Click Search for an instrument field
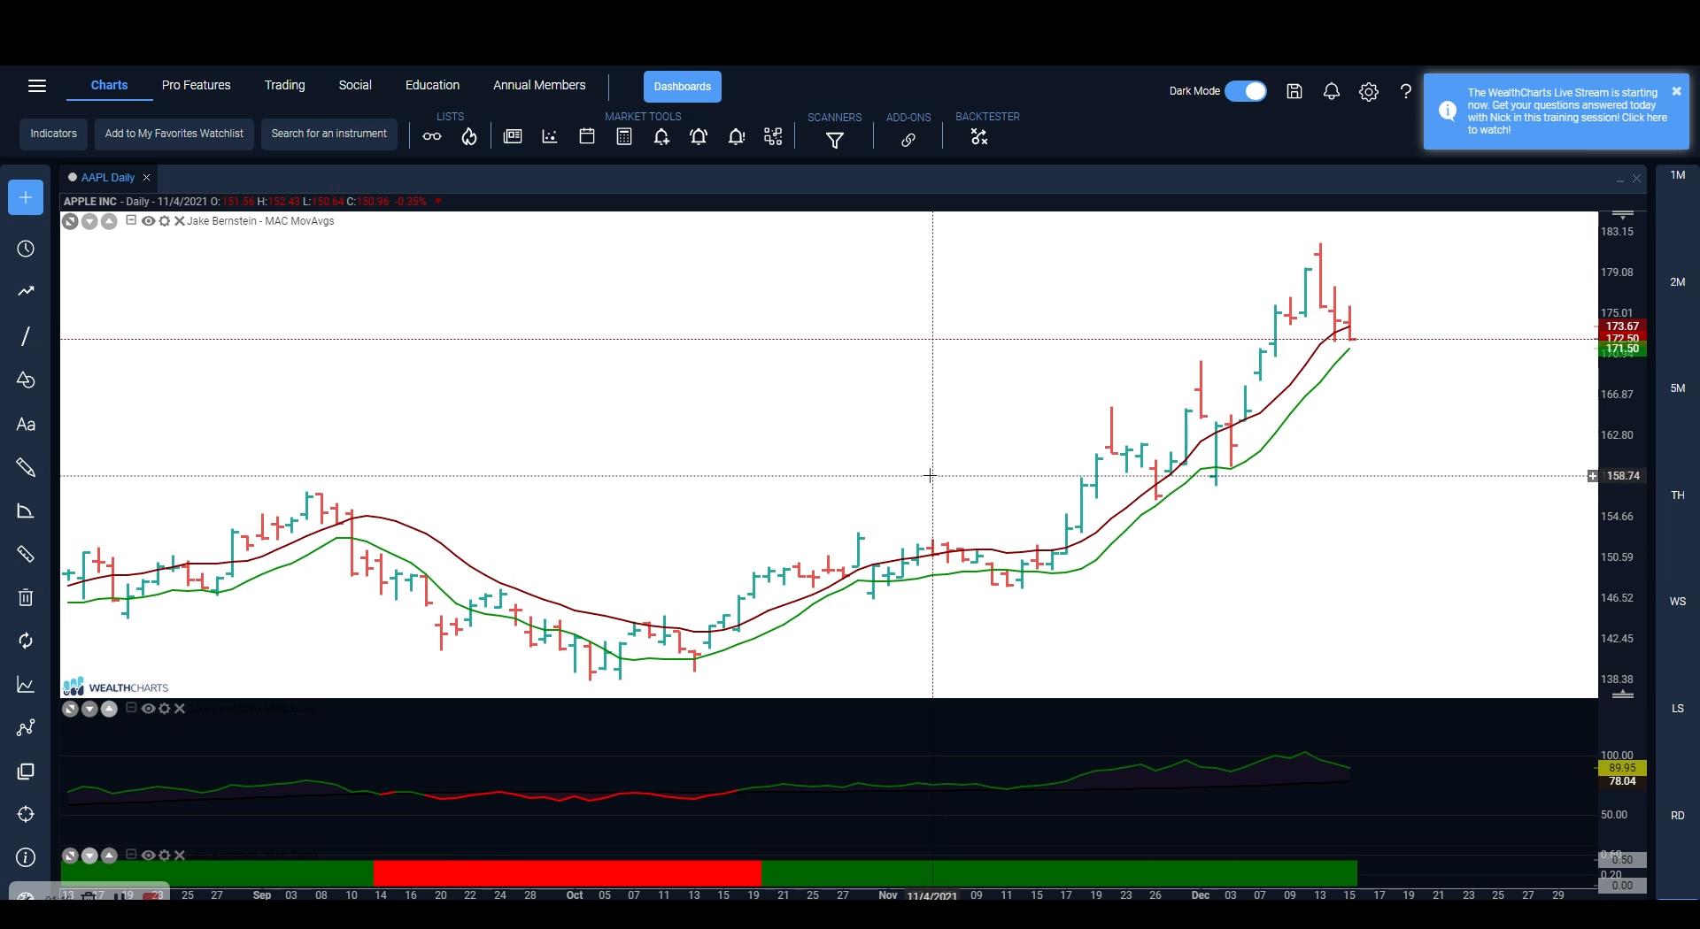 (x=328, y=134)
